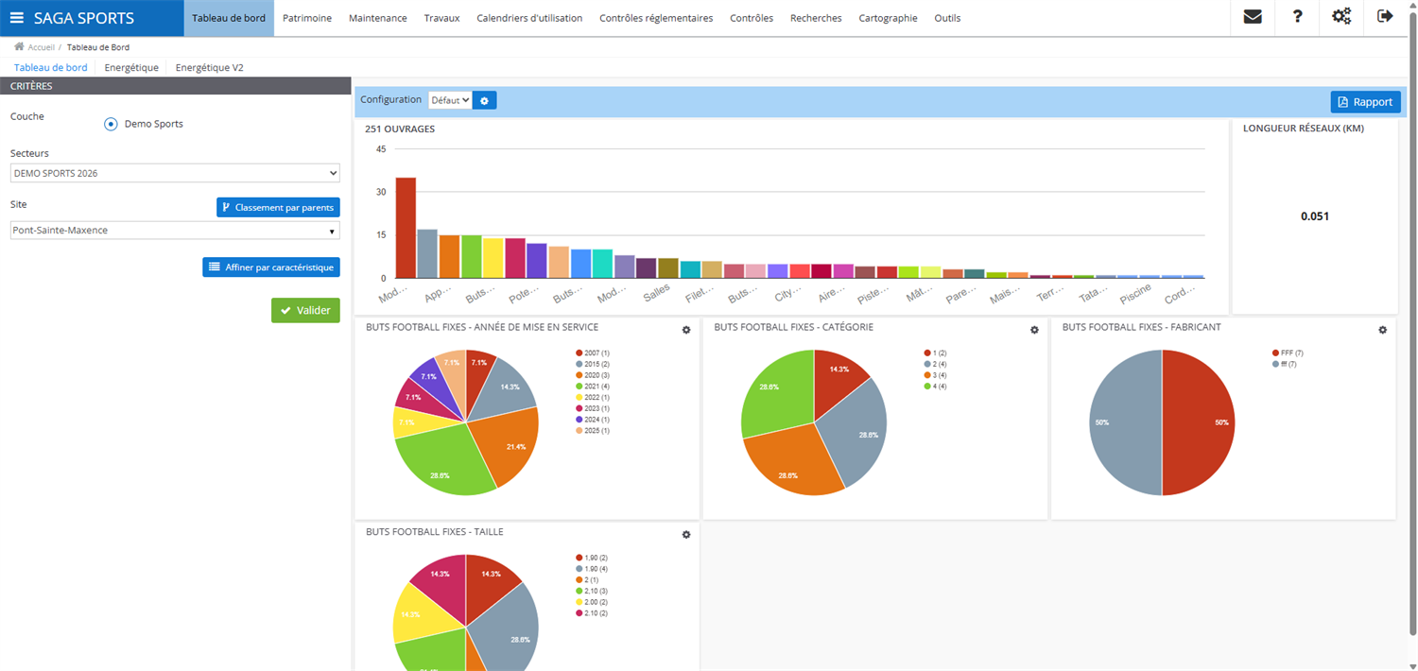Screen dimensions: 1418x671
Task: Open the Recherches menu
Action: point(816,18)
